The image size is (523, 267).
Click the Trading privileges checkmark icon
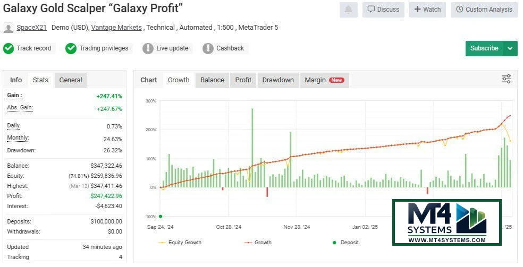[x=71, y=48]
